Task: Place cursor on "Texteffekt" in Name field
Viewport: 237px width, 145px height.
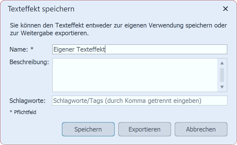Action: pyautogui.click(x=91, y=49)
